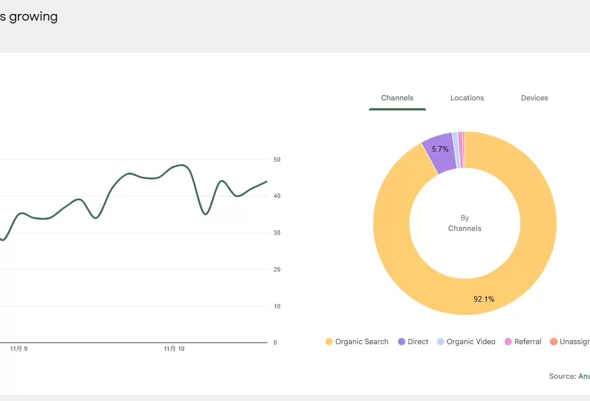Open the Analytics source link

pyautogui.click(x=583, y=376)
